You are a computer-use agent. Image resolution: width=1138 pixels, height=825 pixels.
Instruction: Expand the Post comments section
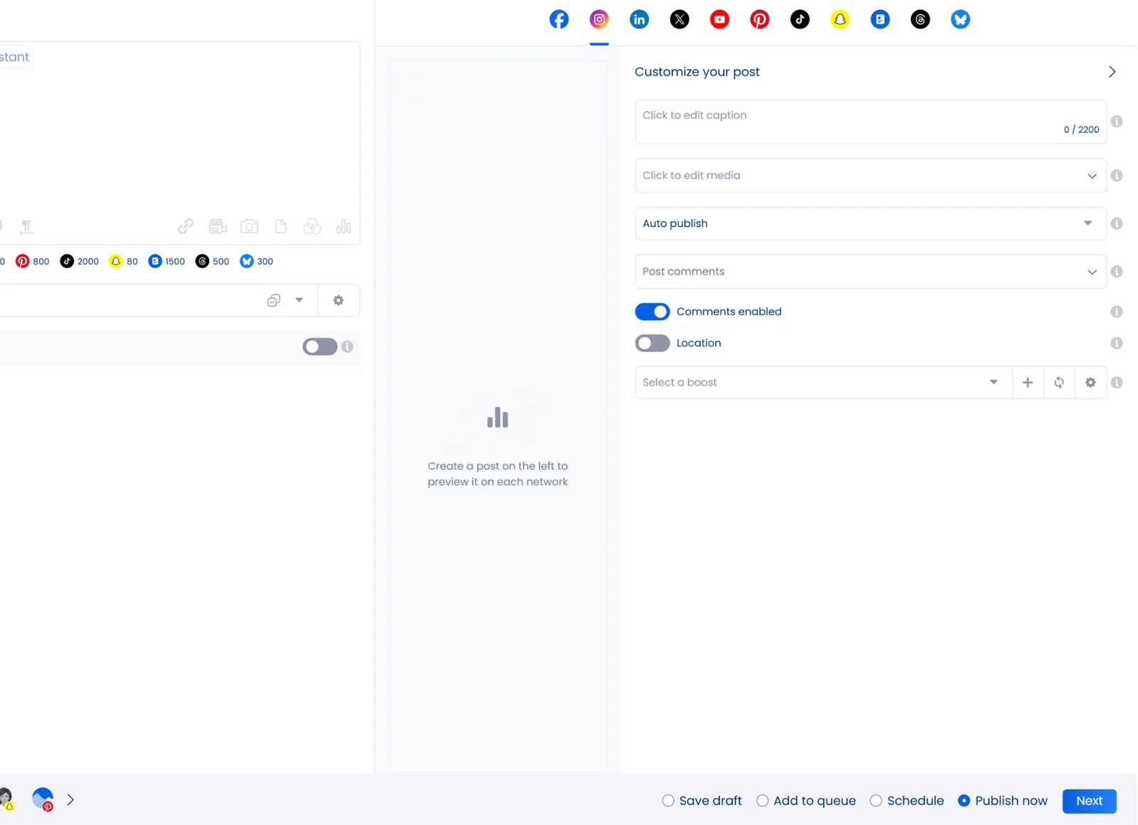[x=869, y=272]
